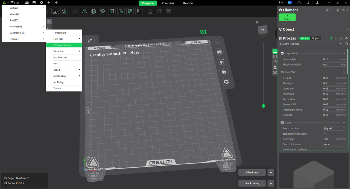Select the measure ruler tool icon

click(139, 11)
